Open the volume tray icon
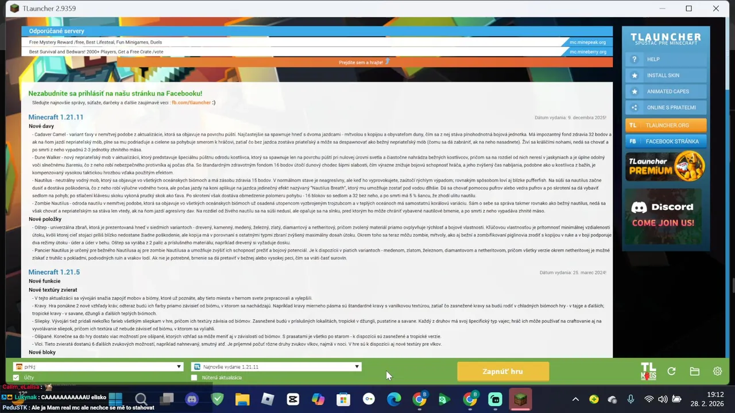This screenshot has height=413, width=735. [x=663, y=399]
